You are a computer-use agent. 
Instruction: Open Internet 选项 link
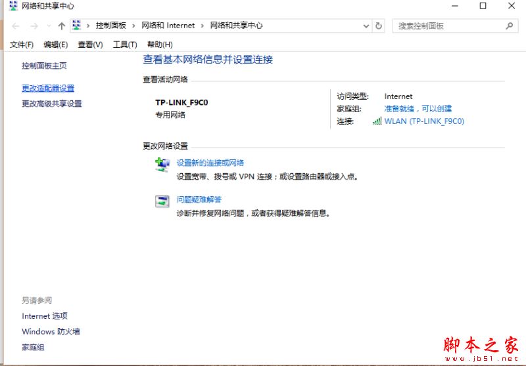click(45, 315)
